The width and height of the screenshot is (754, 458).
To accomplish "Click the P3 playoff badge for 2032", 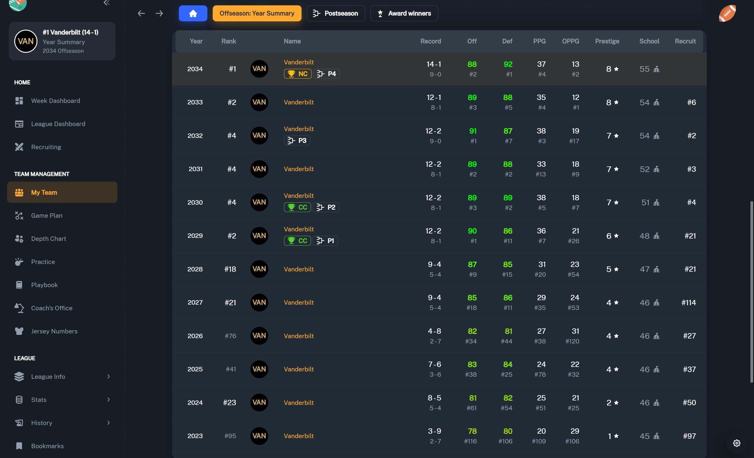I will [x=297, y=141].
